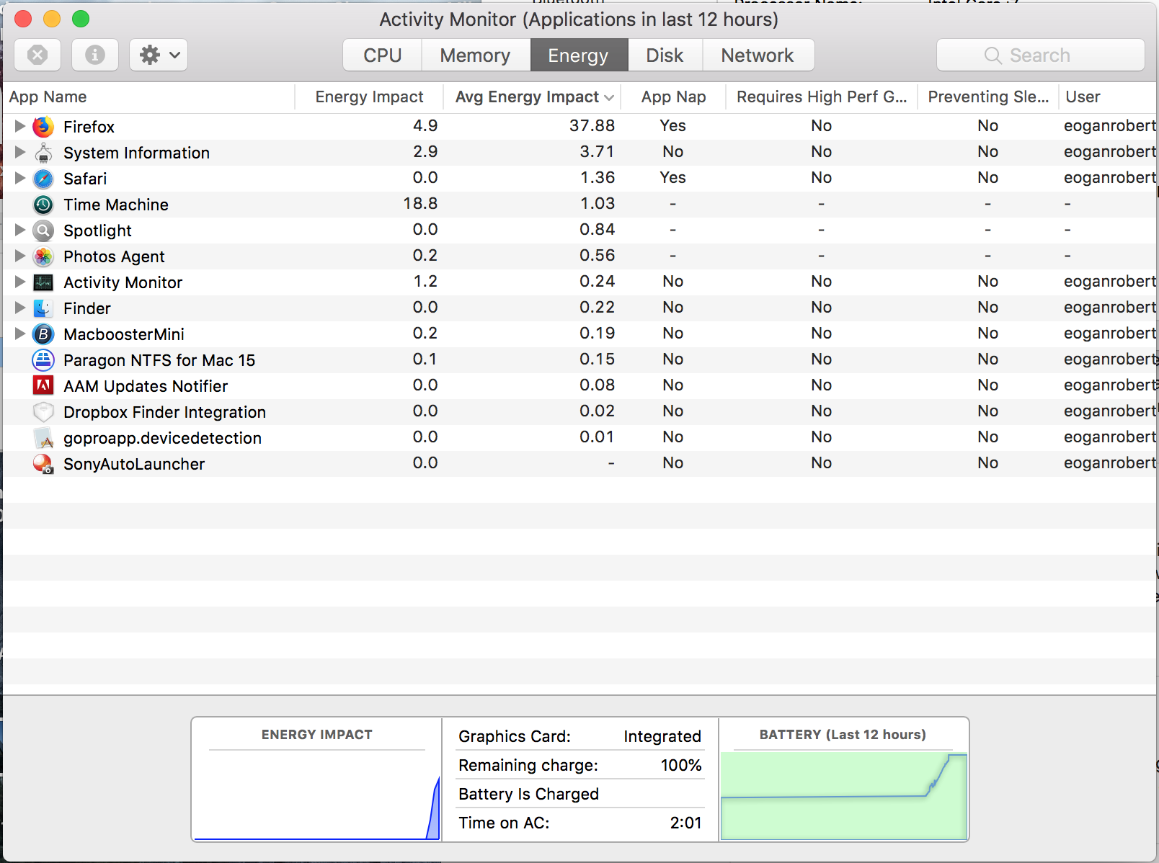Viewport: 1159px width, 863px height.
Task: Expand the Safari process group
Action: pos(20,178)
